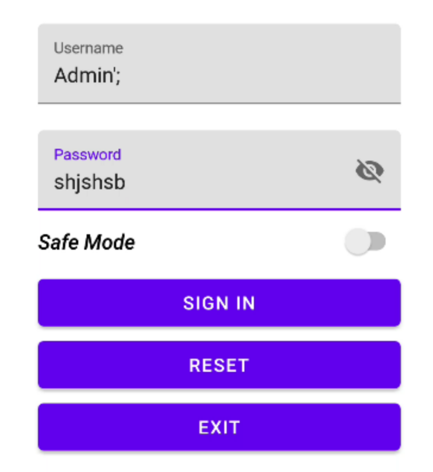Clear the form with the RESET button
Screen dimensions: 433x472
pyautogui.click(x=219, y=365)
